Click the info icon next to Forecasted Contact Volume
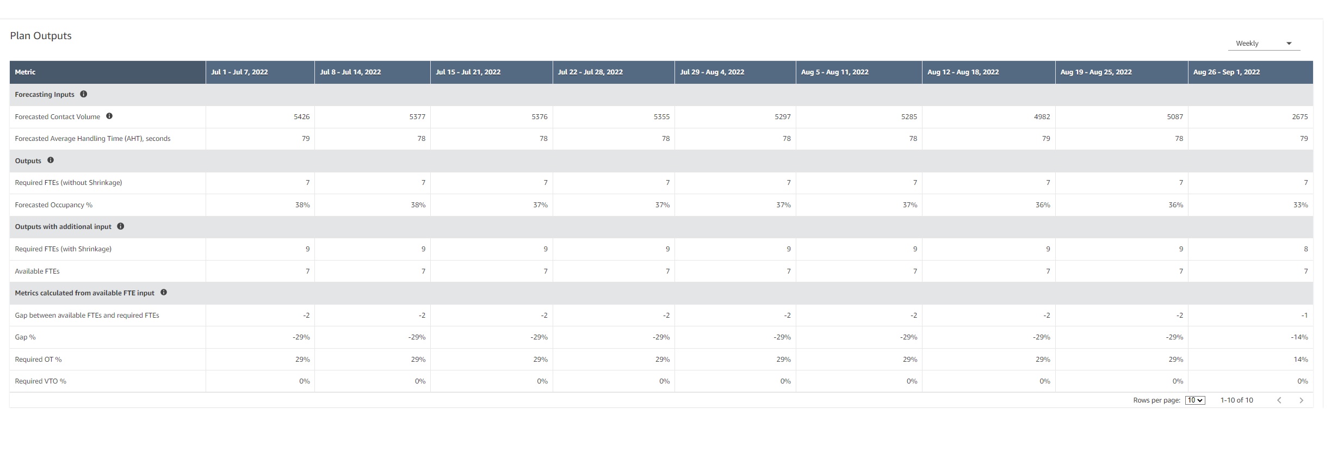The height and width of the screenshot is (470, 1331). tap(110, 116)
